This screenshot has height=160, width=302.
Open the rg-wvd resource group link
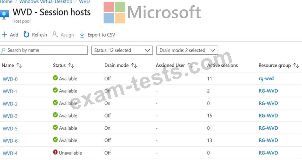[266, 78]
